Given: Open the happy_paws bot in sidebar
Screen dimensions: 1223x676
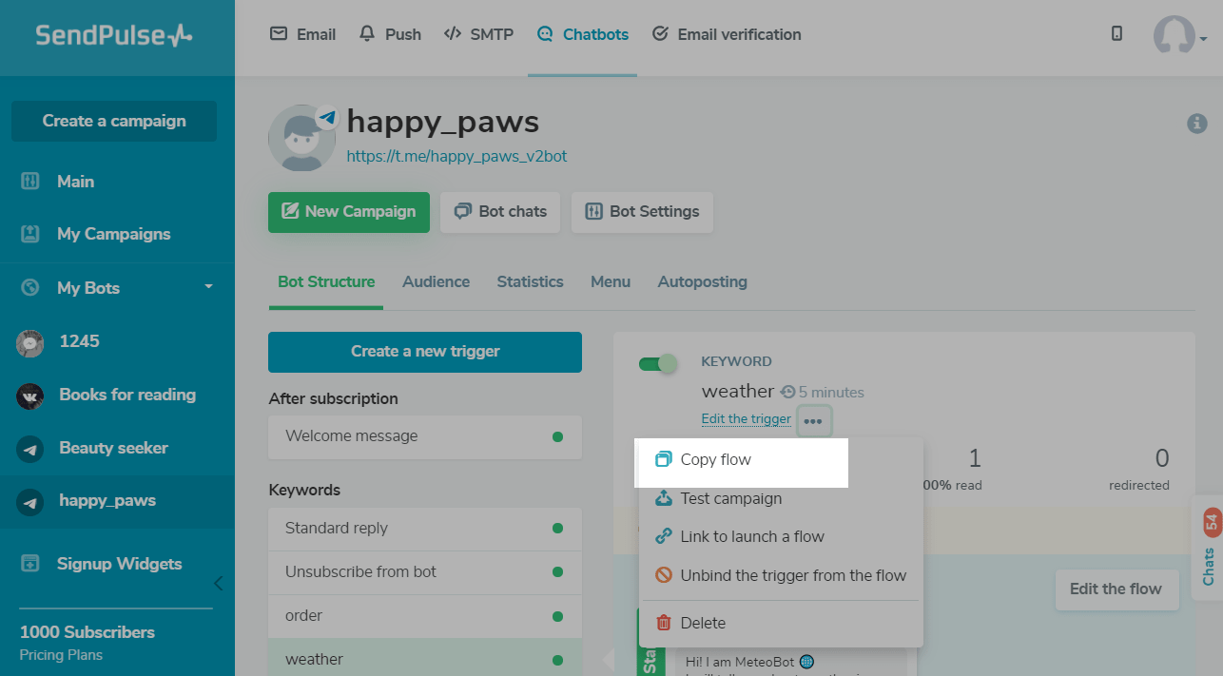Looking at the screenshot, I should 117,501.
